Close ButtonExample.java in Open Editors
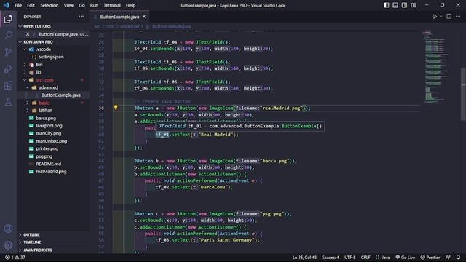Image resolution: width=466 pixels, height=262 pixels. point(28,34)
